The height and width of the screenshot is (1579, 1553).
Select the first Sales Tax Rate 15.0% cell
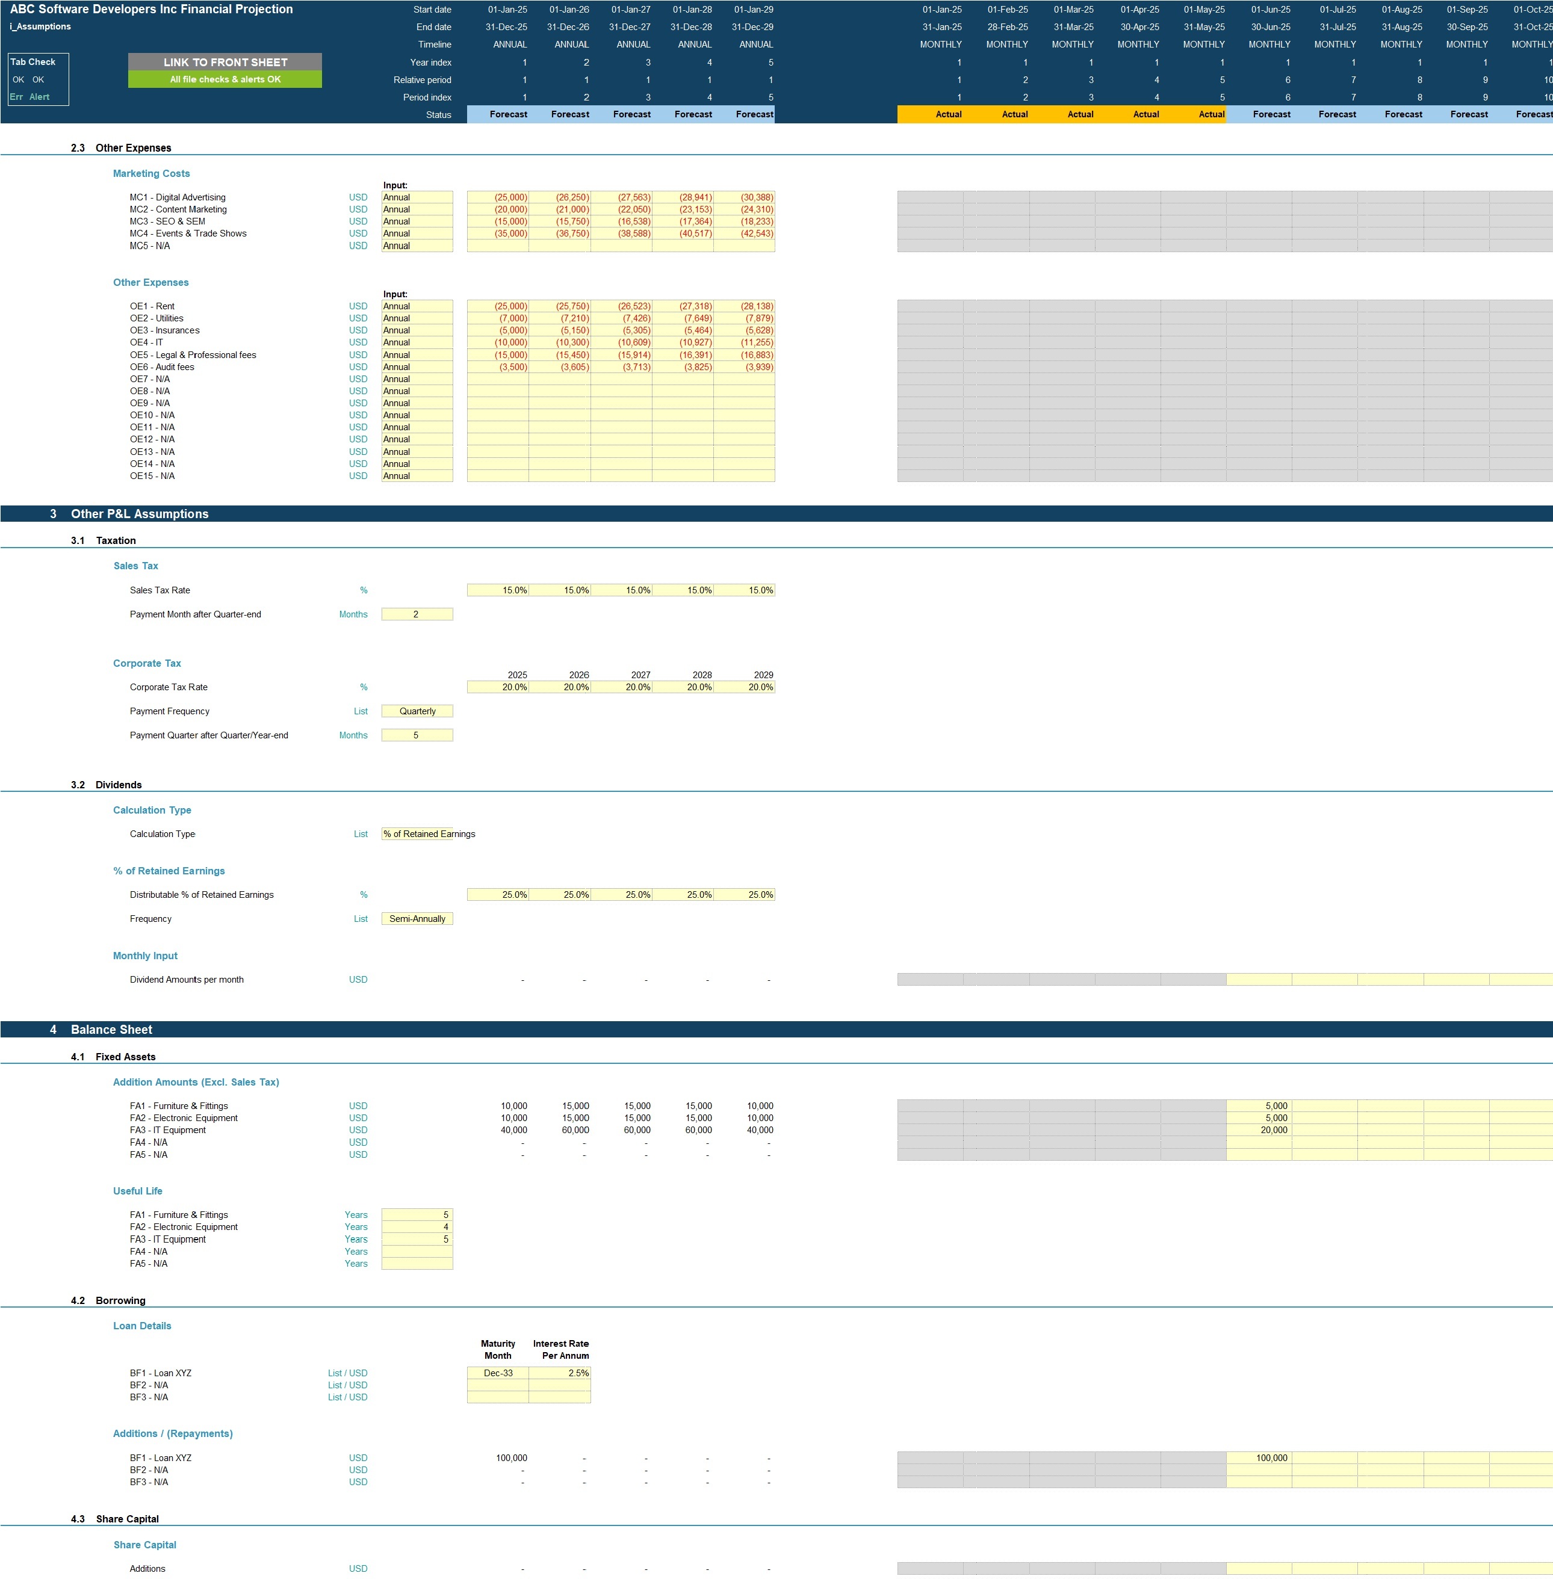(x=498, y=590)
